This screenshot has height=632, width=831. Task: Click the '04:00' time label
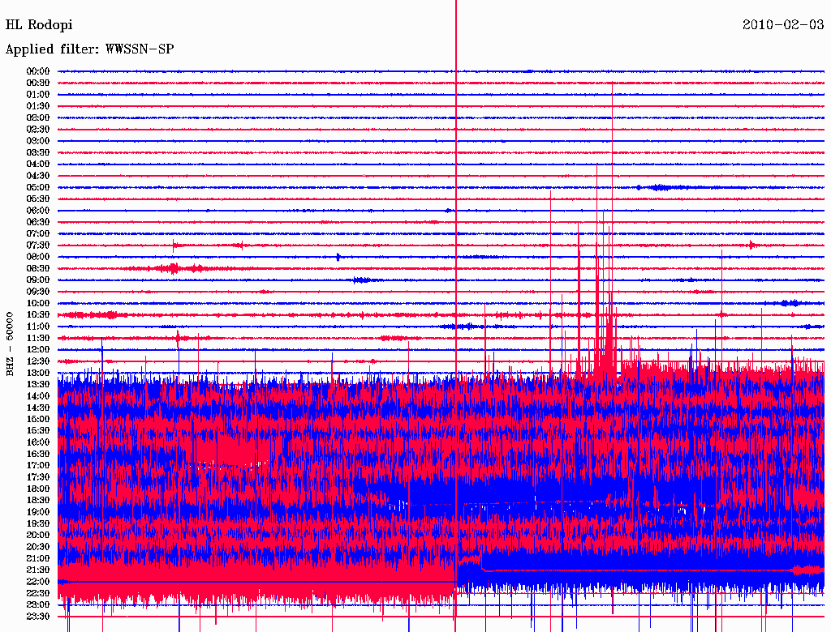[x=38, y=164]
